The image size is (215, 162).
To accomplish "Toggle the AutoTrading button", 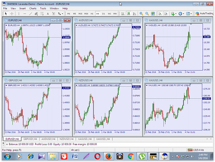I will coord(204,13).
